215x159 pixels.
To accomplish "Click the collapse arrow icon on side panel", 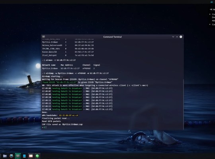I will point(211,10).
